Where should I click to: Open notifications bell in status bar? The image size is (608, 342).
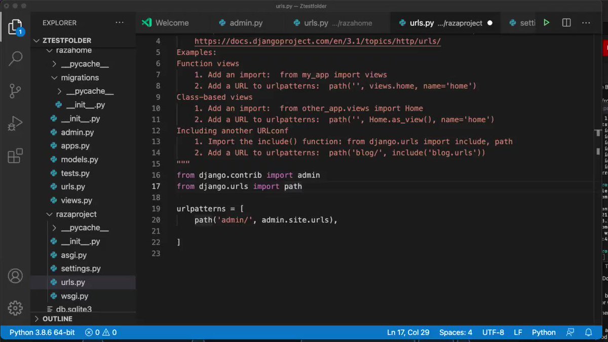pos(589,332)
